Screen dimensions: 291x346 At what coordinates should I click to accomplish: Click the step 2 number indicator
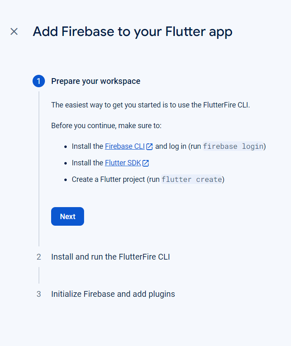pos(39,257)
